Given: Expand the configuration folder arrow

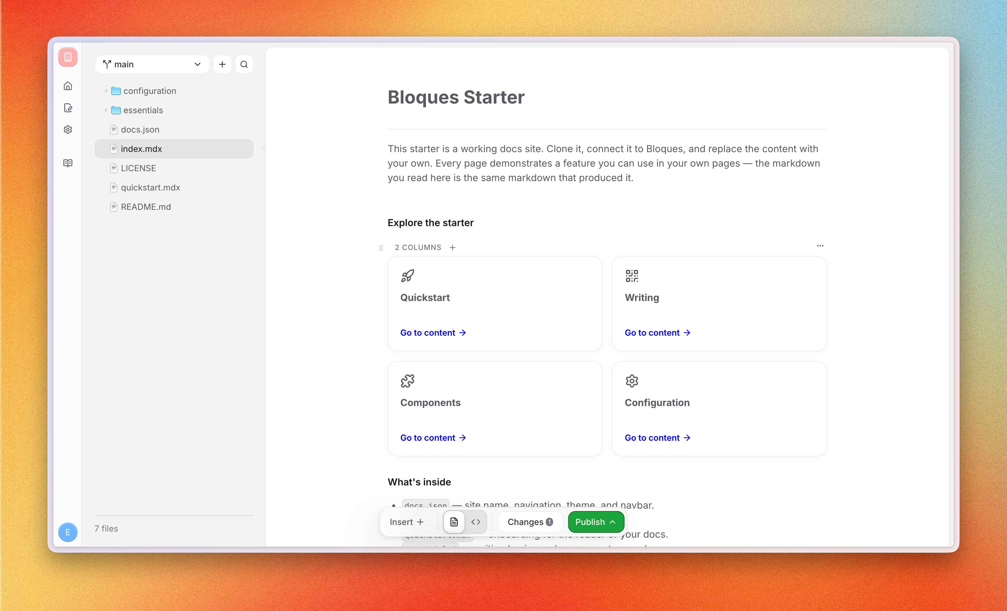Looking at the screenshot, I should (x=106, y=91).
